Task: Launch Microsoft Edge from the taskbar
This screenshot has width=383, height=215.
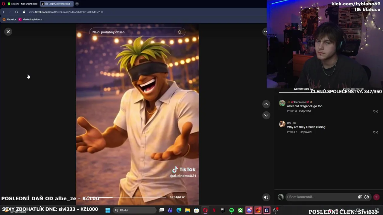Action: pos(179,210)
